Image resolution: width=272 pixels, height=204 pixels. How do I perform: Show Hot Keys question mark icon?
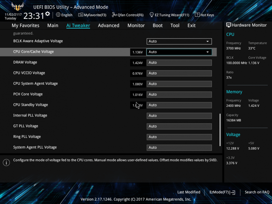197,15
